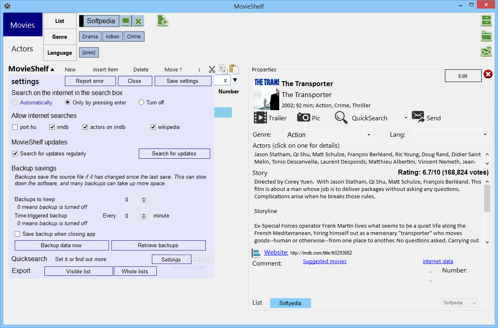Click the Edit button in Properties
The image size is (498, 328).
coord(463,76)
